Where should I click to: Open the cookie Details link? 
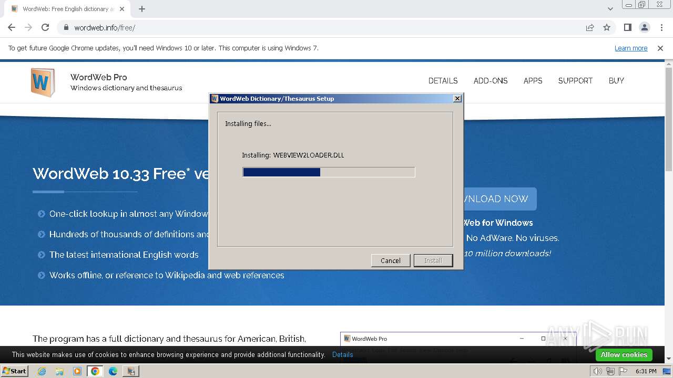coord(342,355)
